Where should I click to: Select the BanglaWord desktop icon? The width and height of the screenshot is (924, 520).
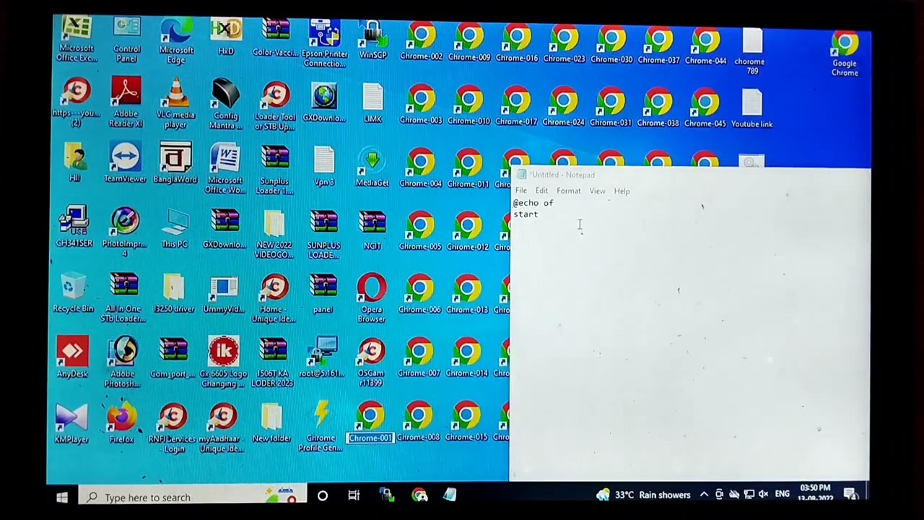pyautogui.click(x=175, y=163)
